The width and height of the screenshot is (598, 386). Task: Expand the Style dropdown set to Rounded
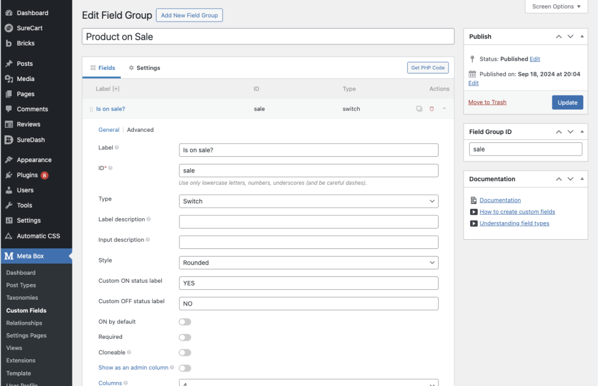[308, 262]
